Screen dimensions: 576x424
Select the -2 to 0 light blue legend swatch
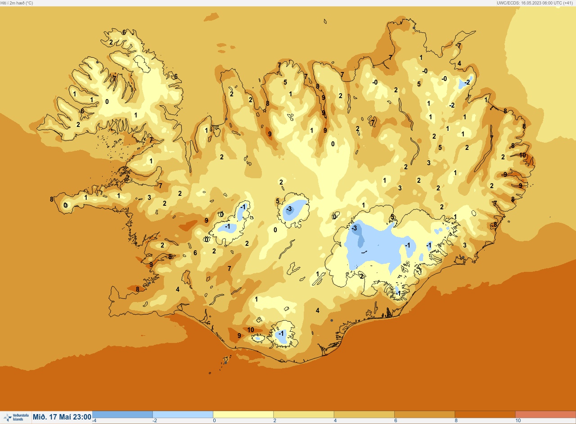pyautogui.click(x=183, y=415)
